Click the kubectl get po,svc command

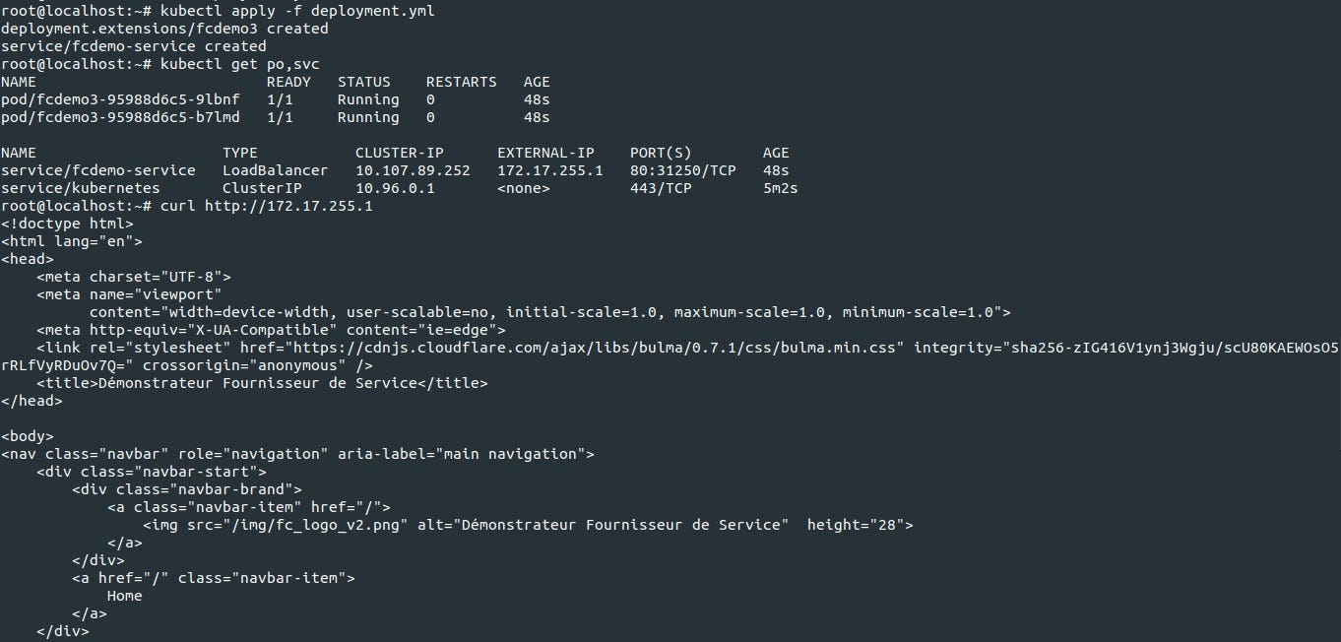click(239, 64)
